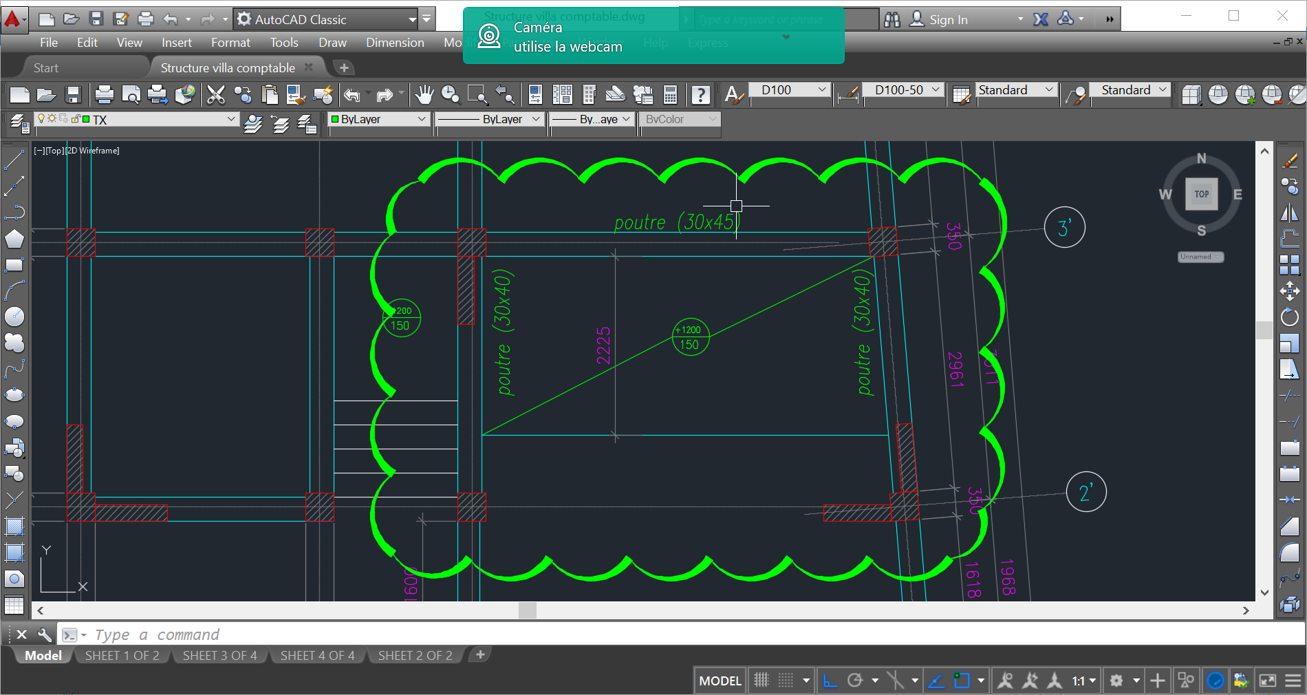Select the Rotate tool
Image resolution: width=1307 pixels, height=695 pixels.
(1290, 317)
